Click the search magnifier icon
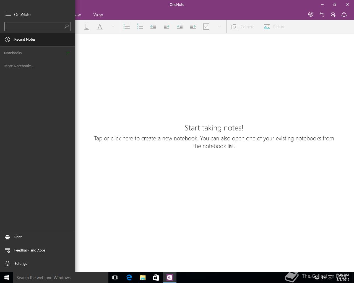Image resolution: width=354 pixels, height=283 pixels. click(66, 27)
